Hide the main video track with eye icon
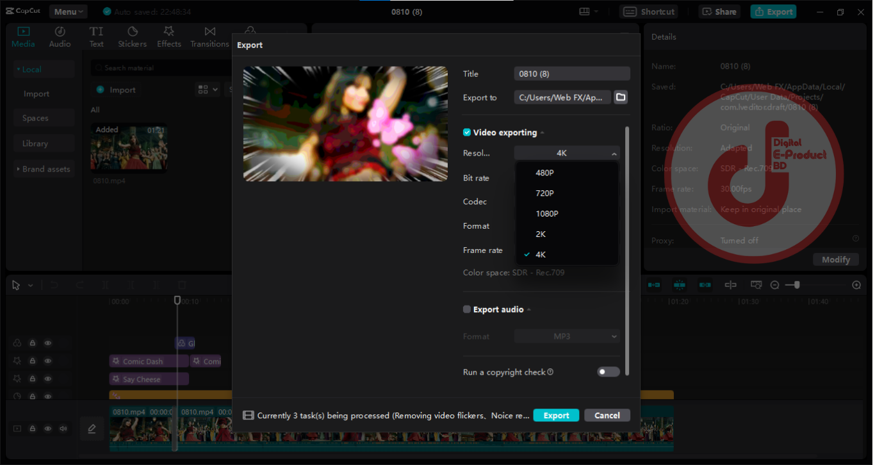Screen dimensions: 875x465 [x=48, y=428]
